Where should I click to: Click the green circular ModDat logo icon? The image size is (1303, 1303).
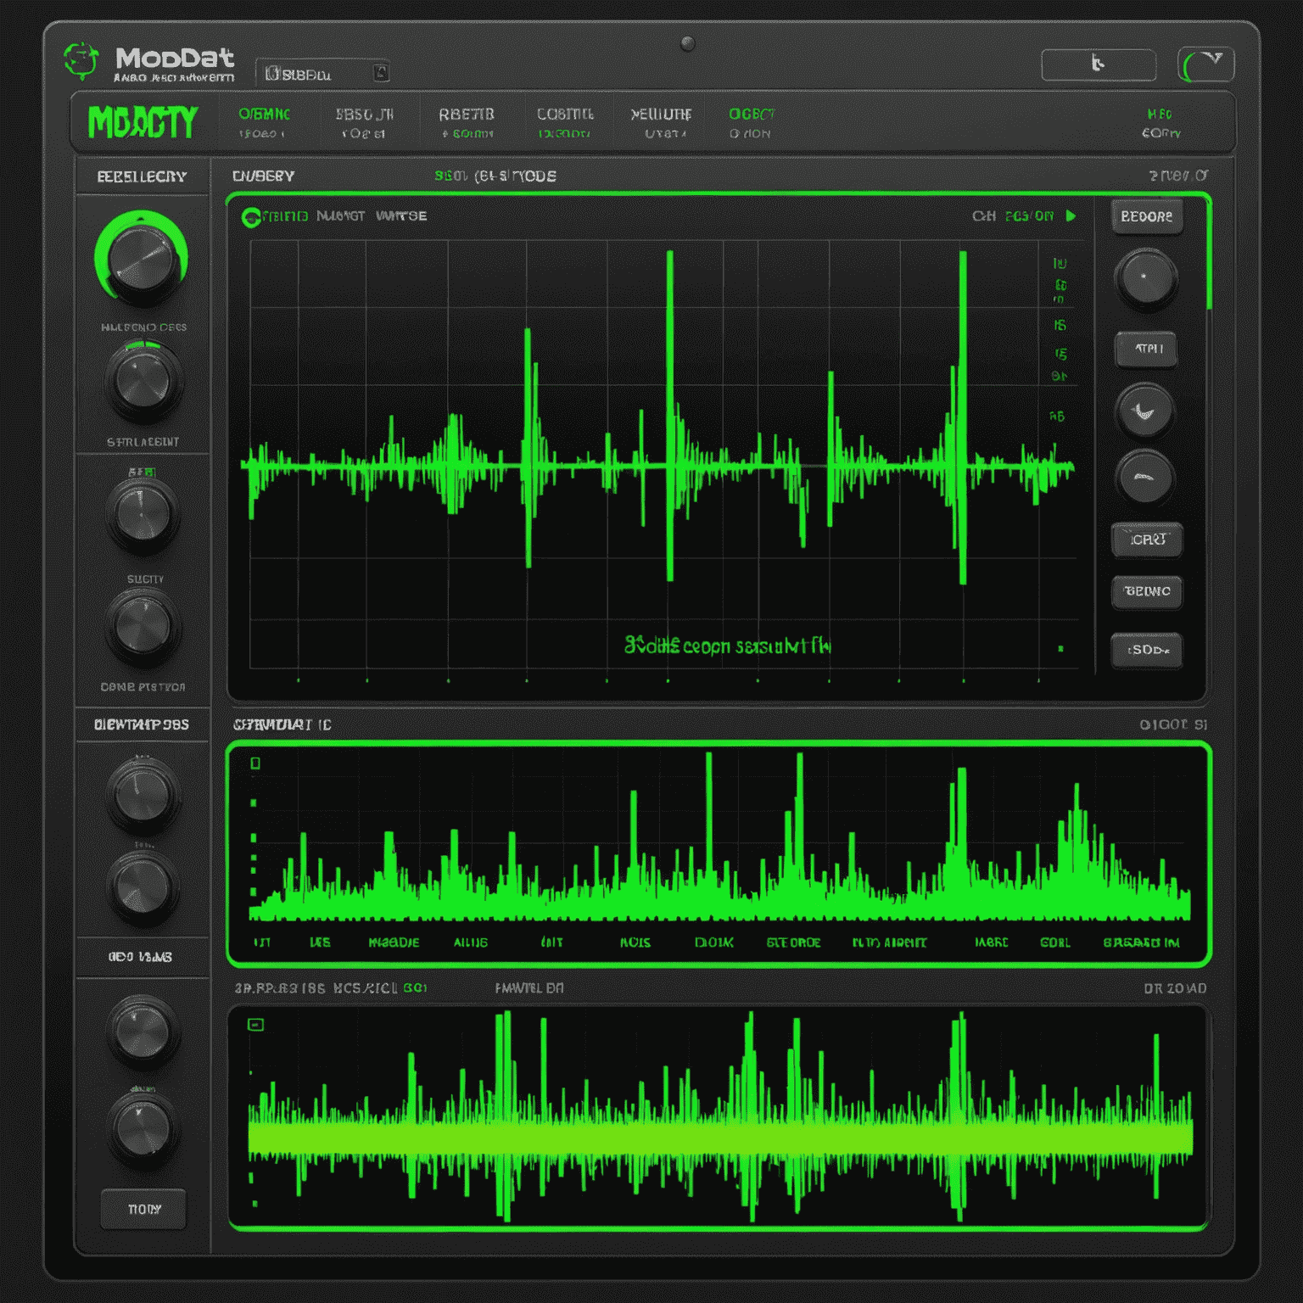click(x=81, y=61)
